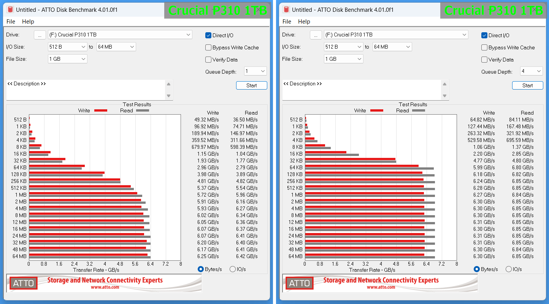Click the 6.80 GB/s read value in right window

[522, 167]
